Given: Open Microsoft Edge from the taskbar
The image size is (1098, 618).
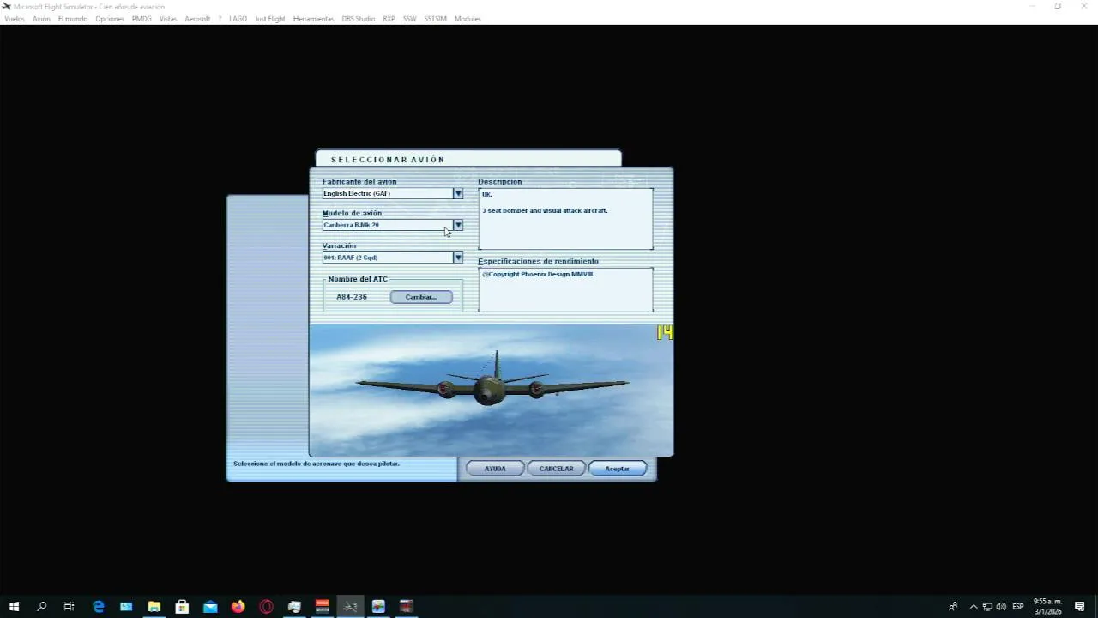Looking at the screenshot, I should point(98,607).
